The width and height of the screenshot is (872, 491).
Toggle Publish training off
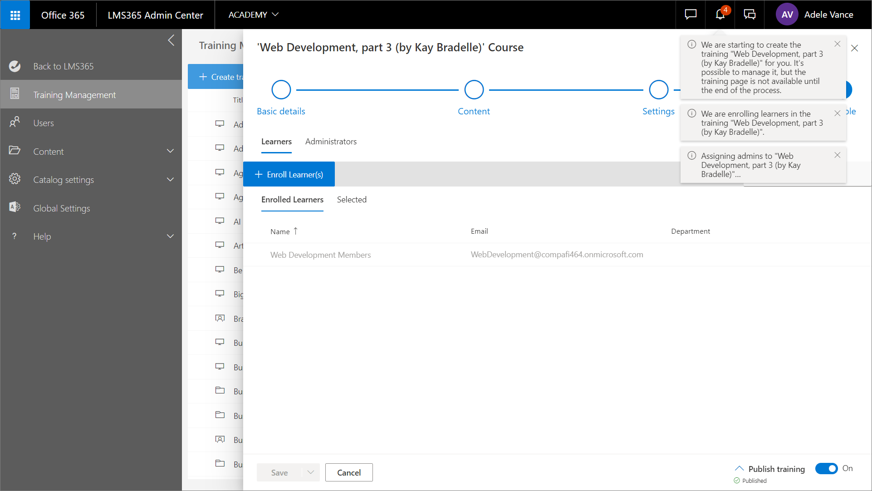[x=827, y=469]
